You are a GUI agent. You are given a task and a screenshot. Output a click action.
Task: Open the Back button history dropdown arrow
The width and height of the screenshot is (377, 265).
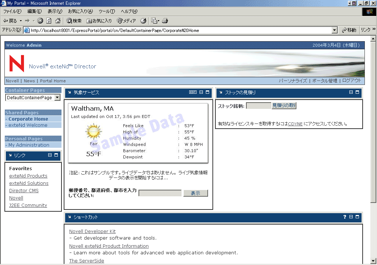[21, 21]
